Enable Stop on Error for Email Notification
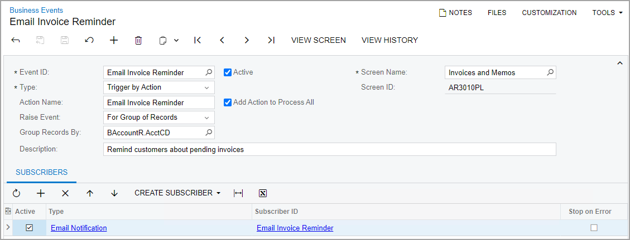The width and height of the screenshot is (630, 240). click(x=594, y=228)
